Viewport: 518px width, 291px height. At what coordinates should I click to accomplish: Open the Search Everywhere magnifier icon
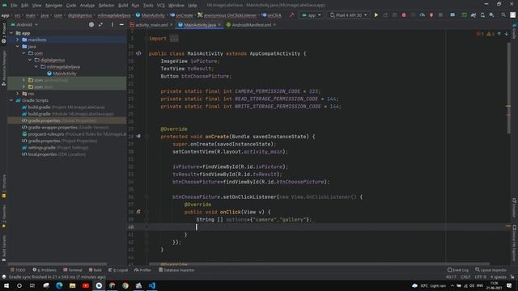(x=503, y=15)
